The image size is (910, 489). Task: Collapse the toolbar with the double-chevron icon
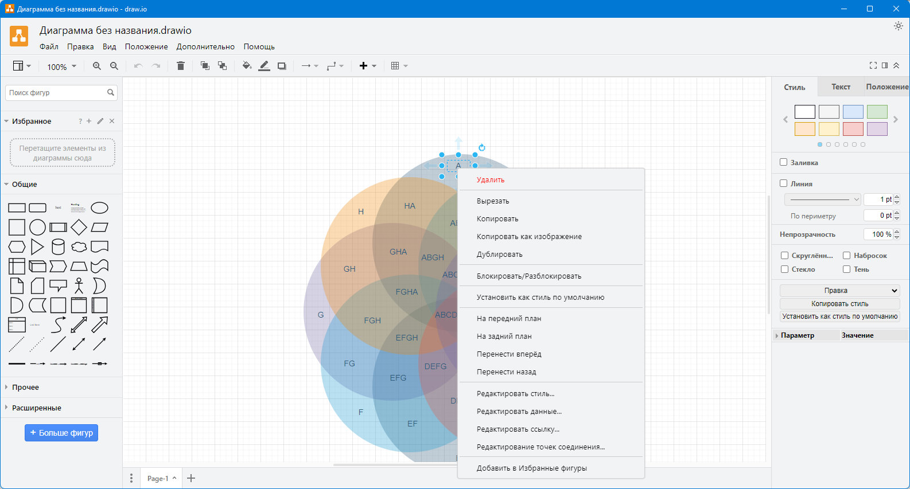896,65
